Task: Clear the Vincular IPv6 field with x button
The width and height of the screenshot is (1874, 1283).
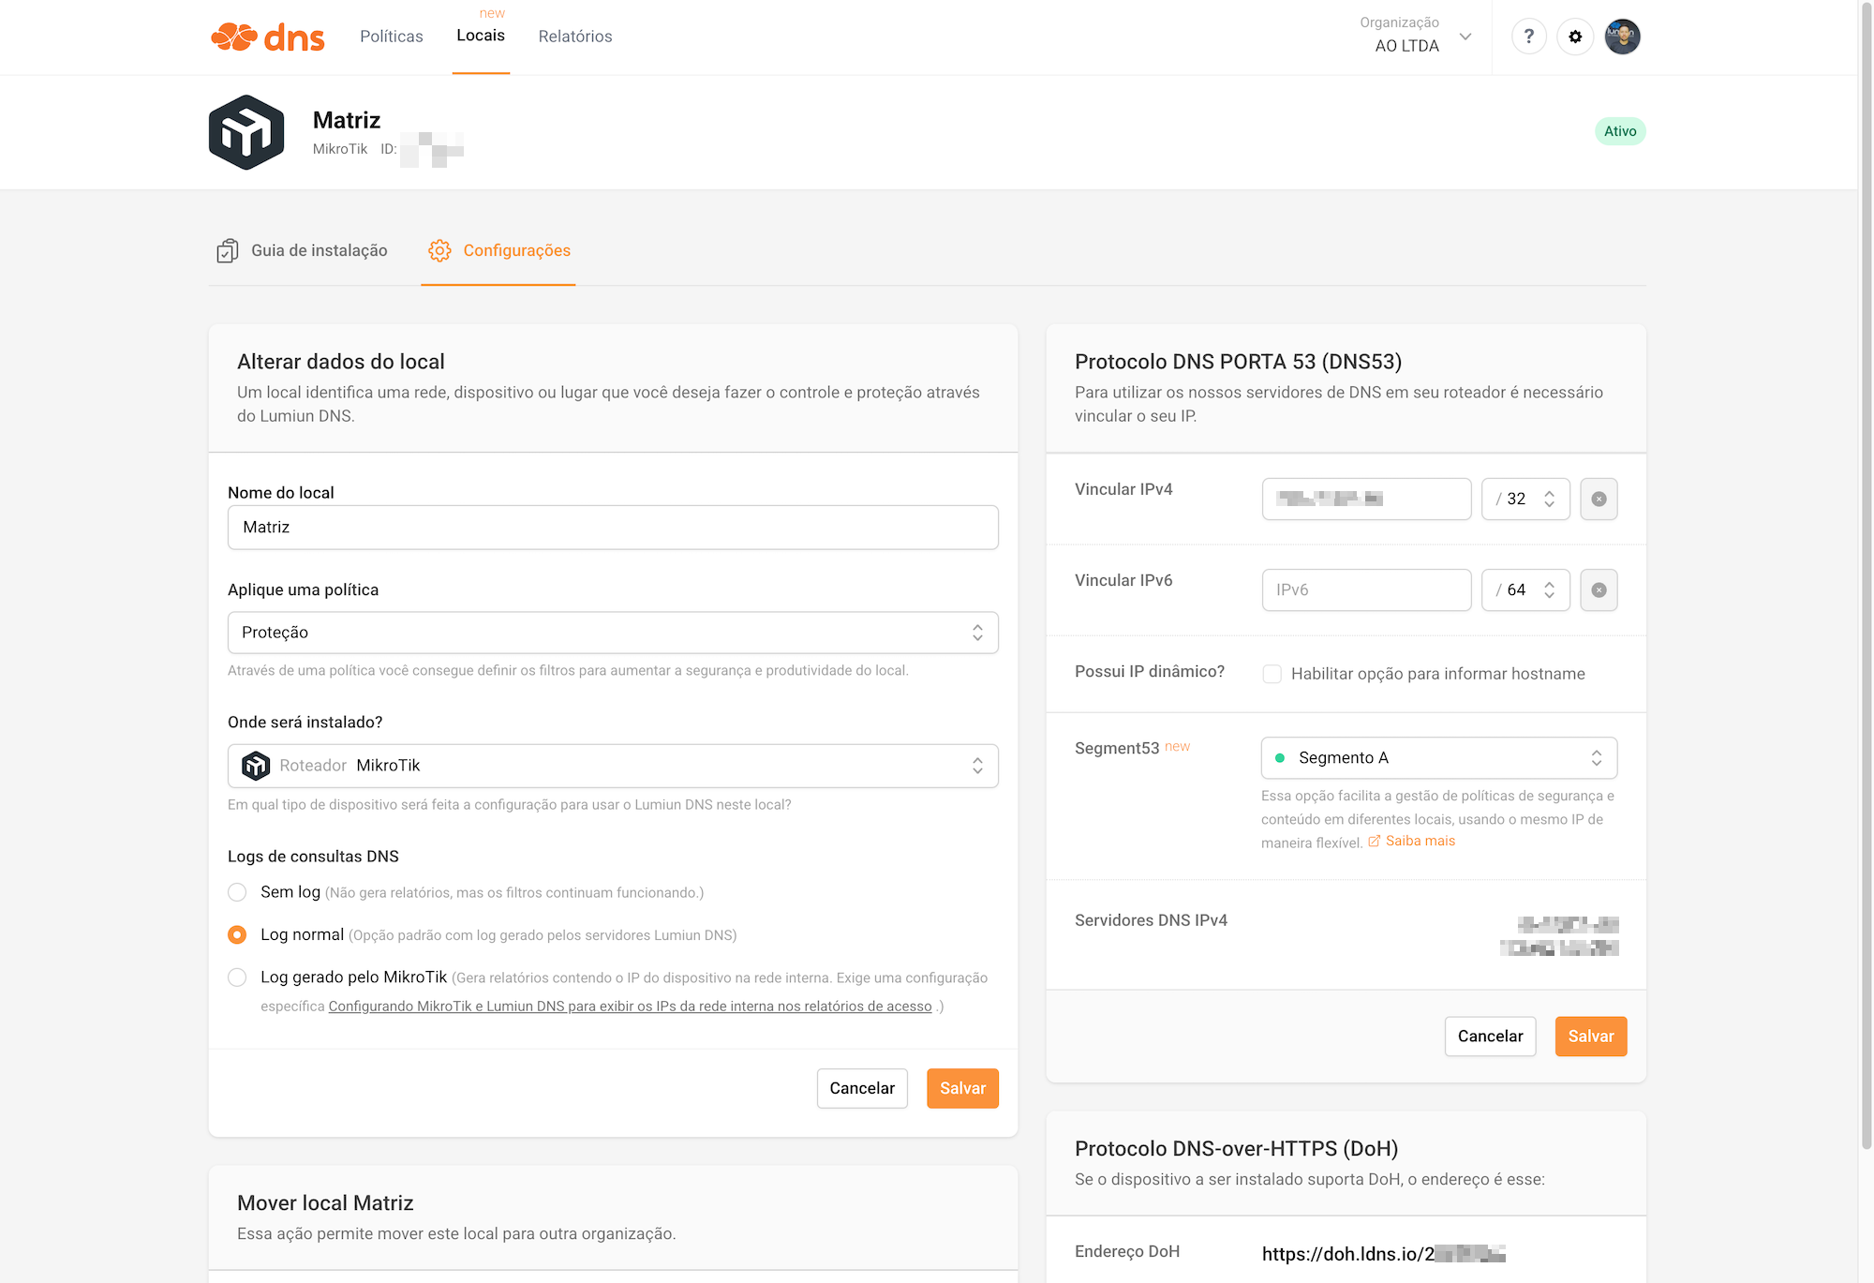Action: point(1599,589)
